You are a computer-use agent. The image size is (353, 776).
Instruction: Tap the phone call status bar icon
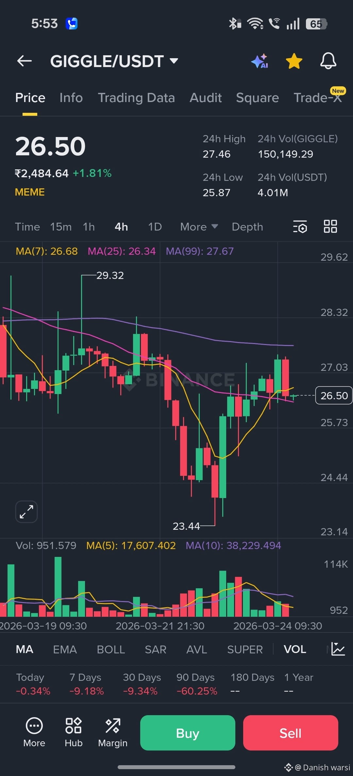(72, 24)
